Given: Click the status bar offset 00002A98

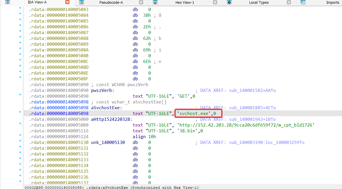Looking at the screenshot, I should pos(34,187).
